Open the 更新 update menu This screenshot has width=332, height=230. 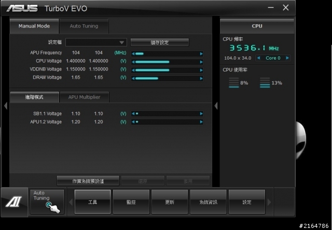[170, 202]
